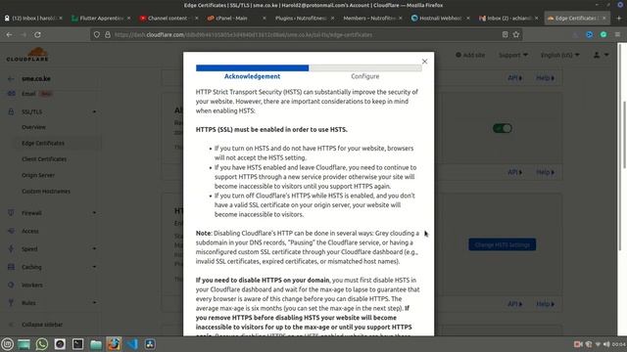Click the Firefox reload button
The image size is (627, 352).
[x=37, y=35]
